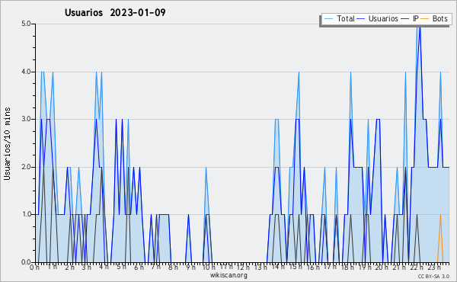Click the light blue Total legend line
Image resolution: width=457 pixels, height=282 pixels.
(x=328, y=19)
